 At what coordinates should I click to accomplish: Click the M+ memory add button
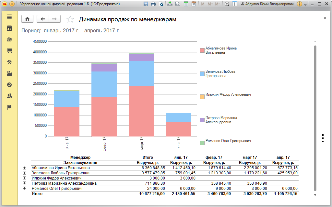[210, 4]
